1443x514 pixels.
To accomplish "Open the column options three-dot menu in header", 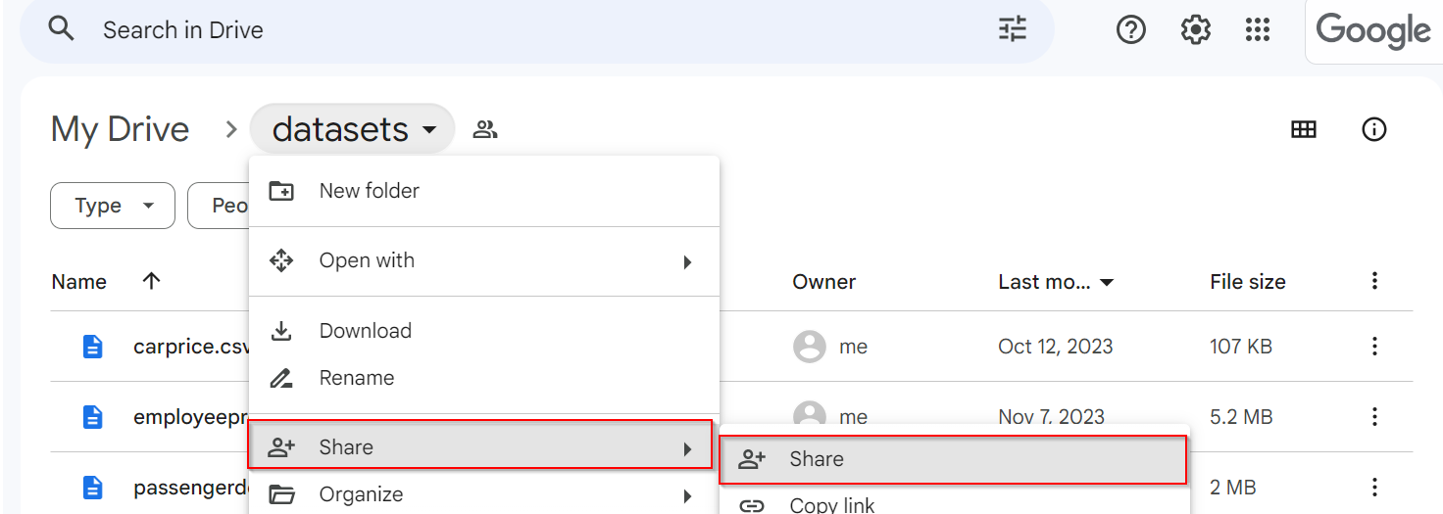I will (1374, 282).
